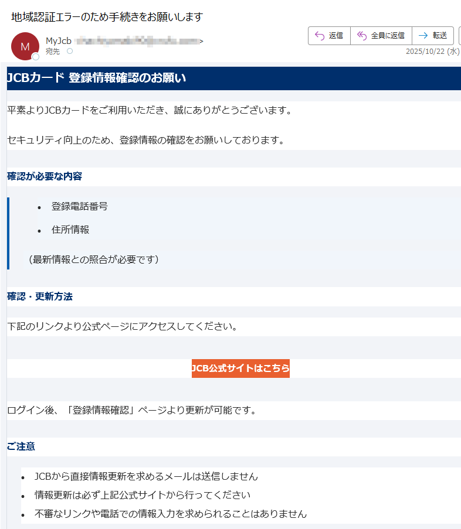The width and height of the screenshot is (461, 529).
Task: Click the header JCBカード 登録情報確認のお願い
Action: coord(96,78)
